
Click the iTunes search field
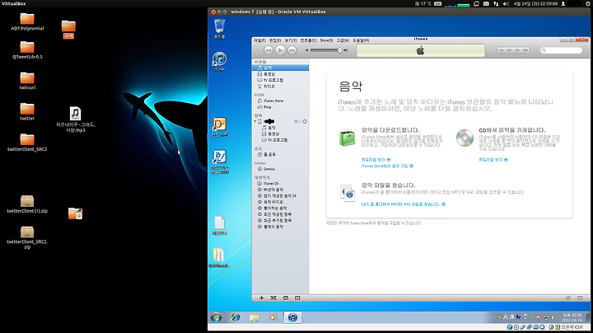[561, 50]
